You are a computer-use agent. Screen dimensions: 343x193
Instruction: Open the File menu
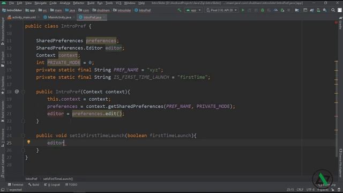[11, 3]
